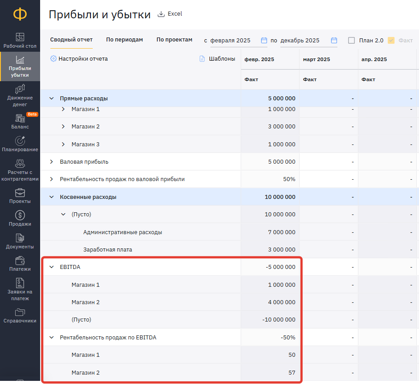The height and width of the screenshot is (384, 419).
Task: Switch to По проектам tab
Action: pos(174,40)
